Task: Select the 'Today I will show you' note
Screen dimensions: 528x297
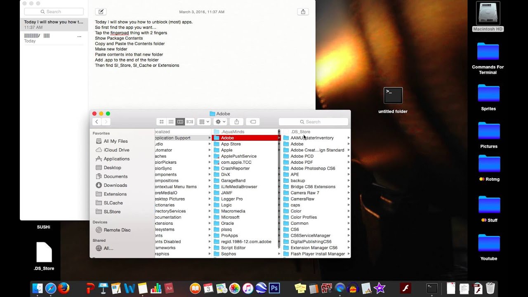Action: tap(54, 25)
